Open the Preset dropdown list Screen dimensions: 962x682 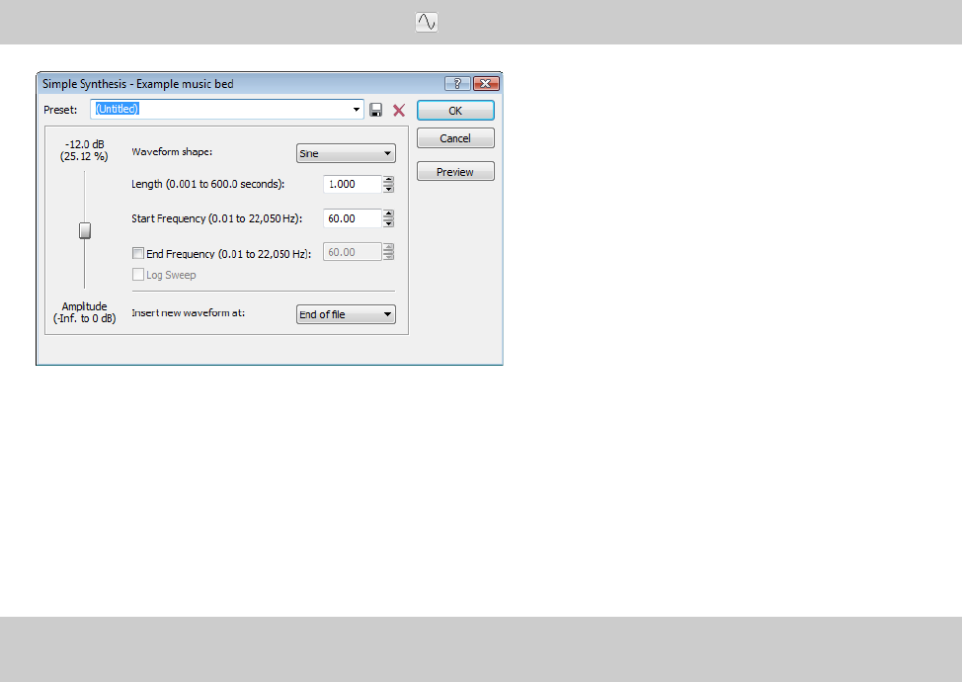pyautogui.click(x=356, y=110)
